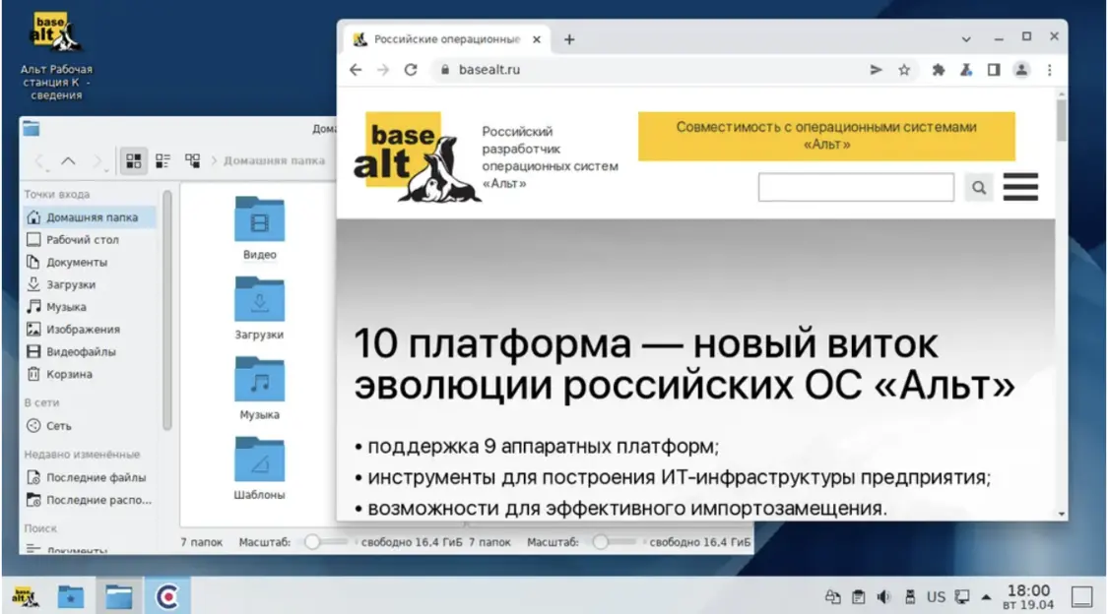Switch file manager to icons view mode
The image size is (1108, 614).
(x=134, y=161)
